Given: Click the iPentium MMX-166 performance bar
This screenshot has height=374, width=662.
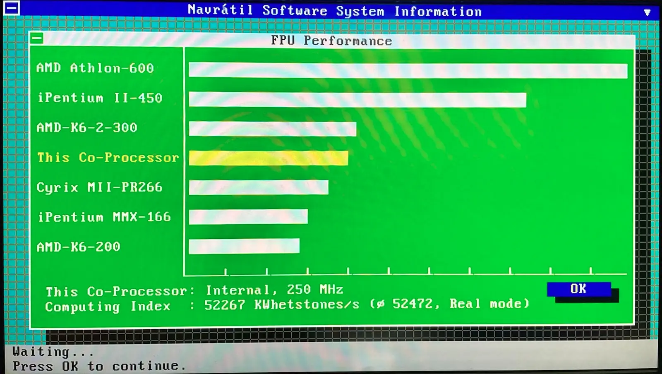Looking at the screenshot, I should click(248, 217).
